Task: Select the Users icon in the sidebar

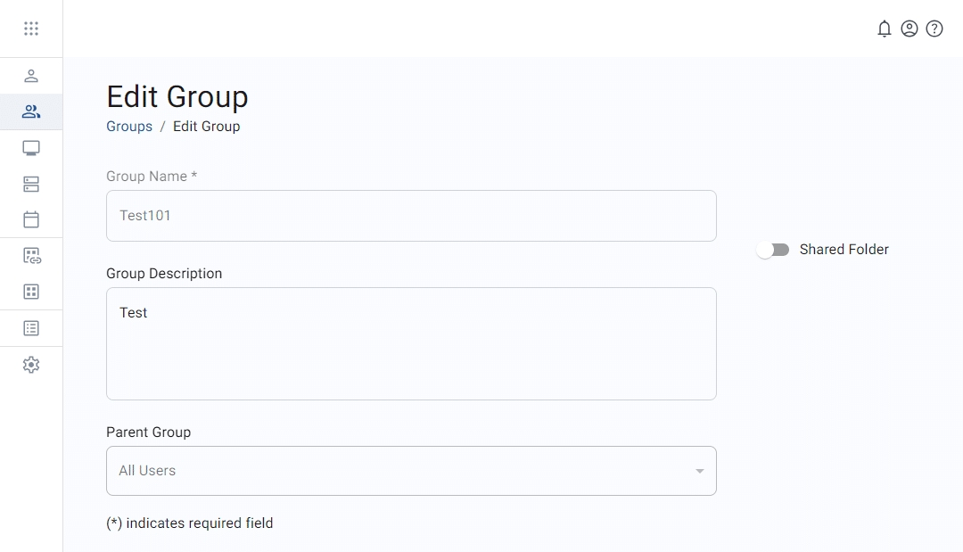Action: coord(31,76)
